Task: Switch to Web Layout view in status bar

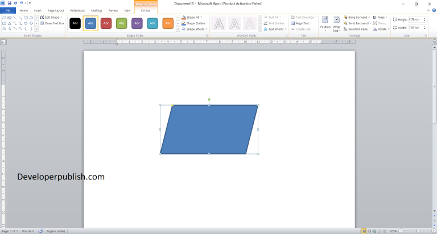Action: click(374, 231)
